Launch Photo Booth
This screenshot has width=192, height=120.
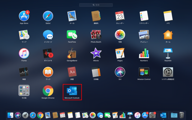[x=96, y=35]
